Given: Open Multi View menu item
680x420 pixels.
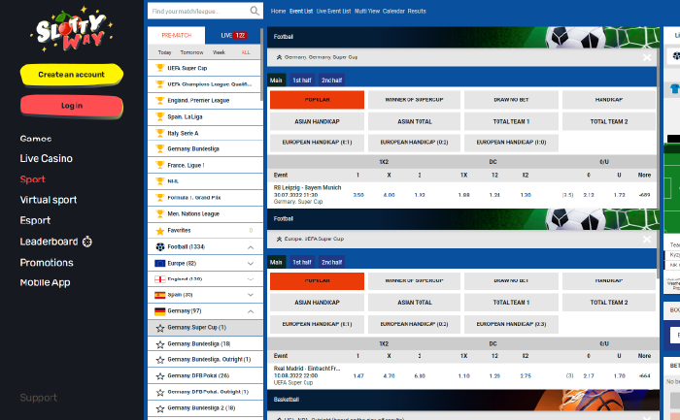Looking at the screenshot, I should pos(367,12).
